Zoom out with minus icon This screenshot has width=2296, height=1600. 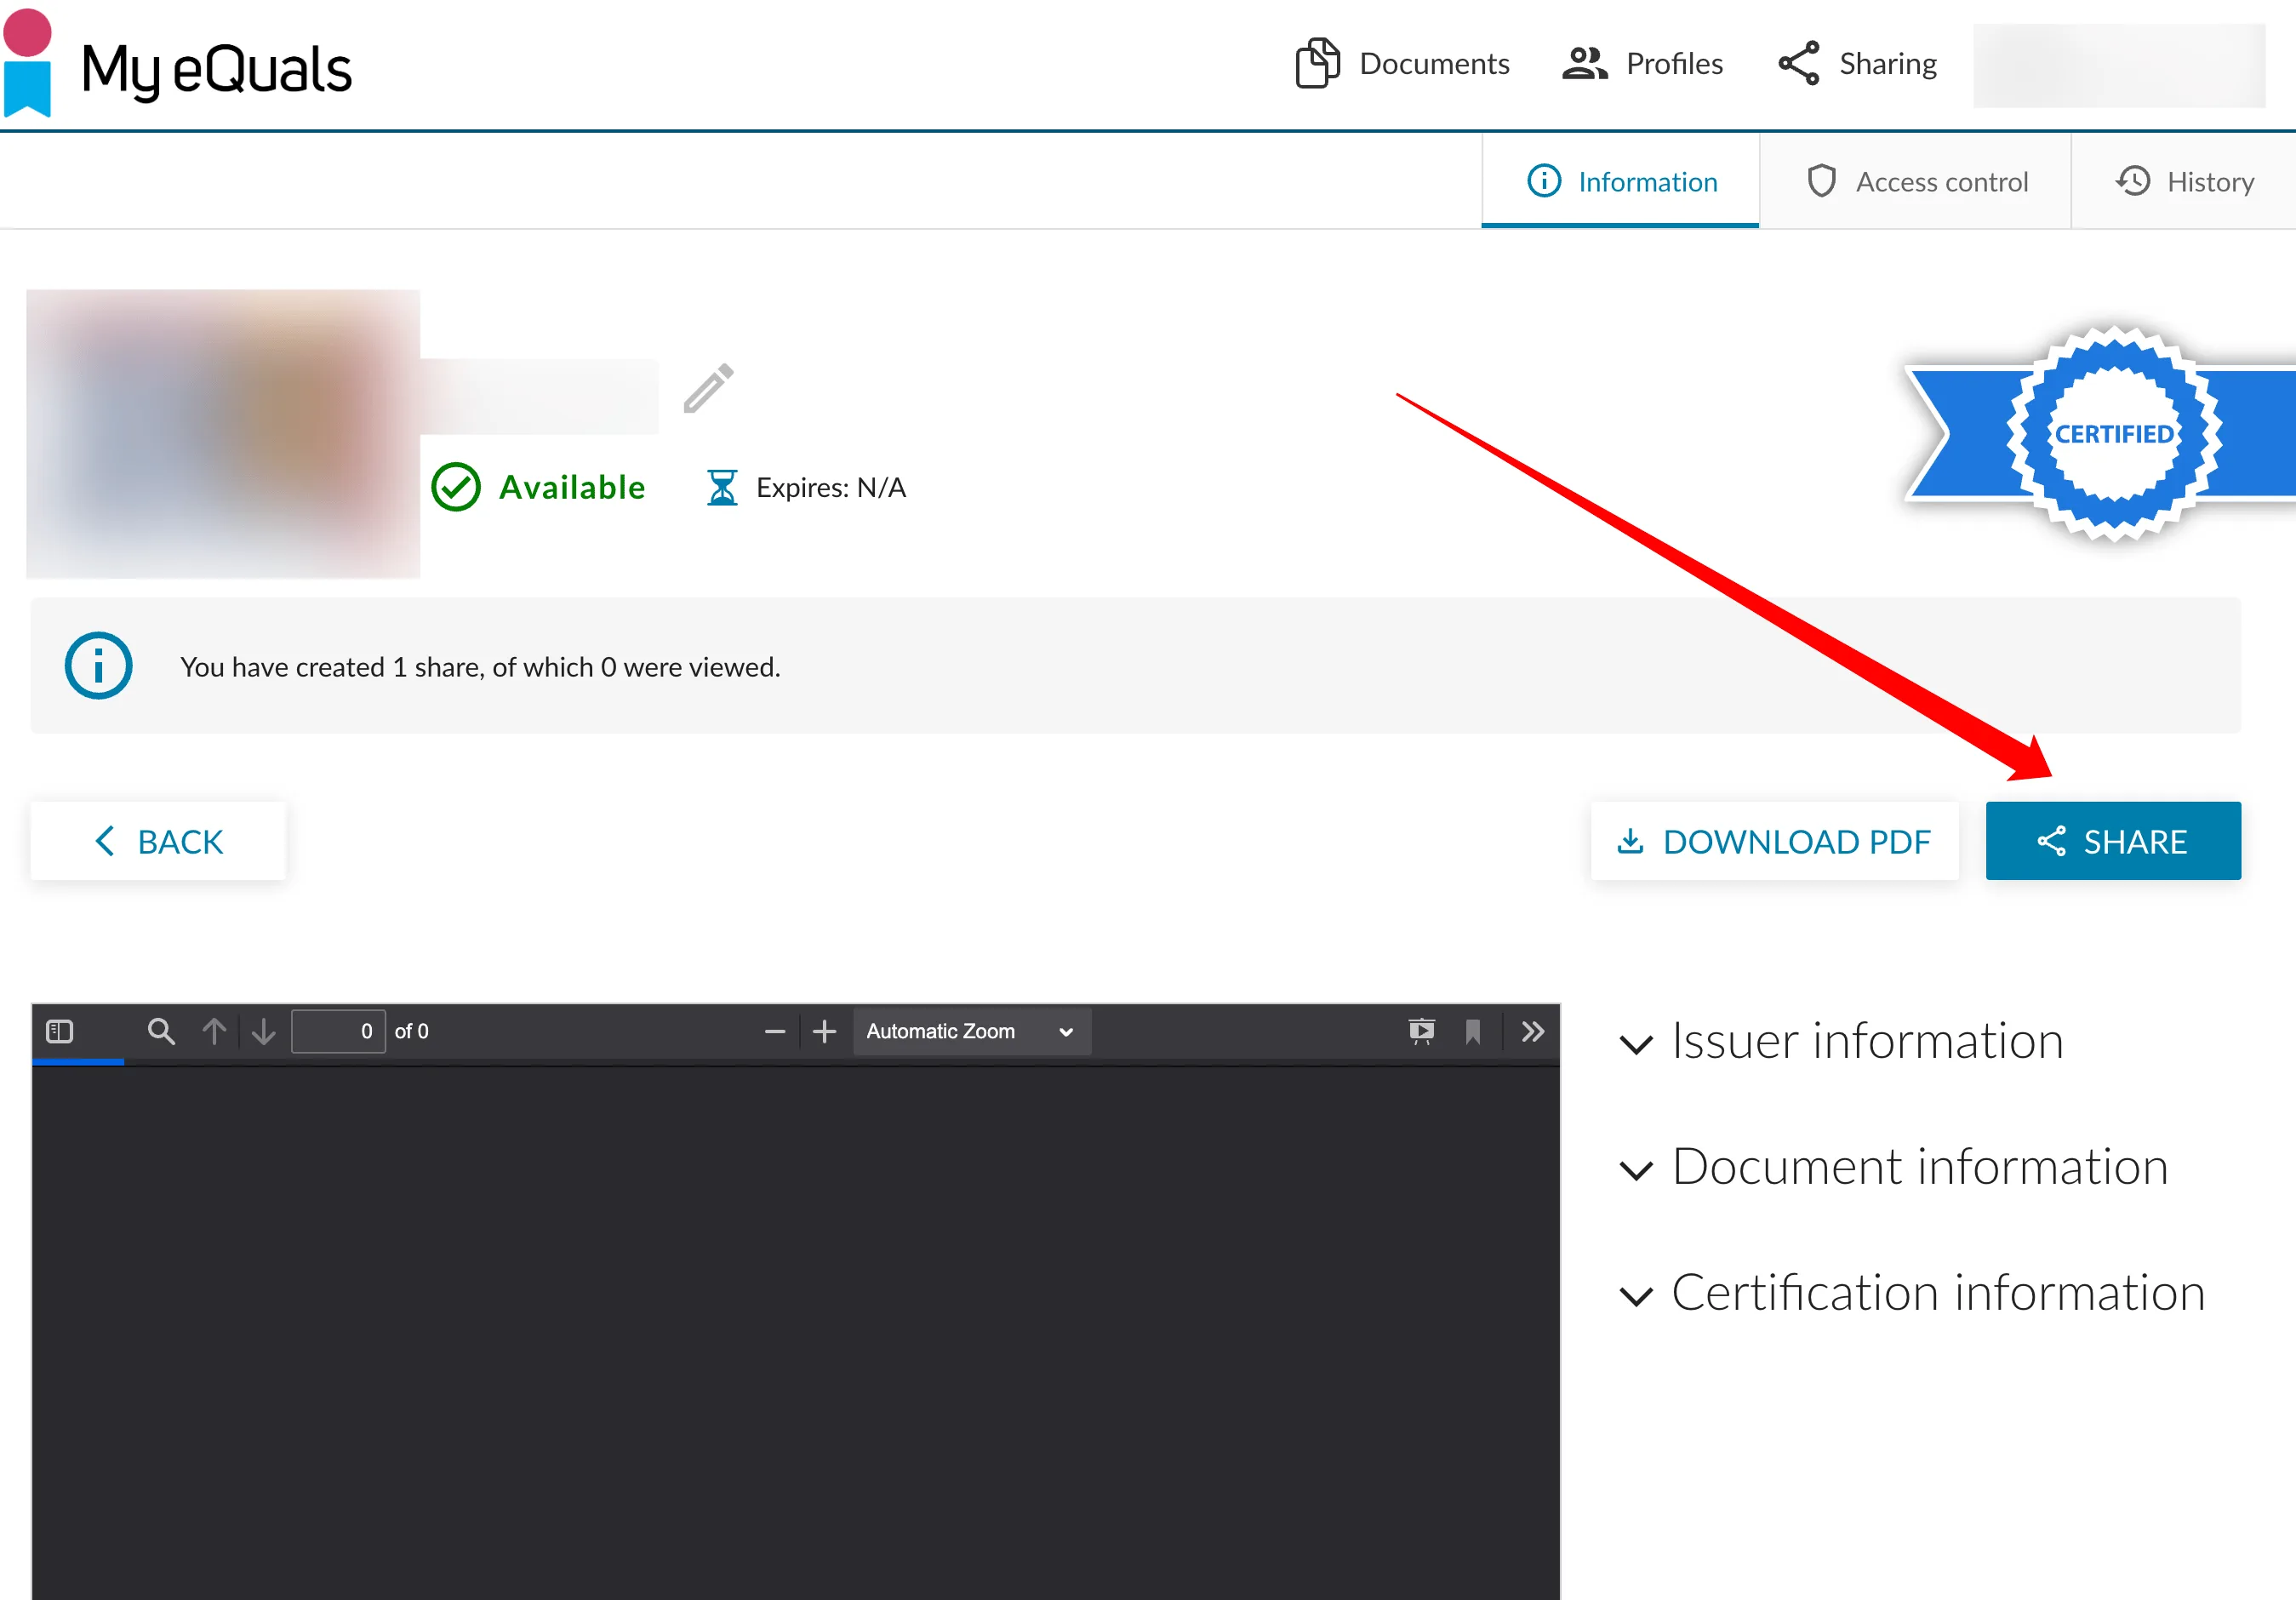tap(774, 1031)
